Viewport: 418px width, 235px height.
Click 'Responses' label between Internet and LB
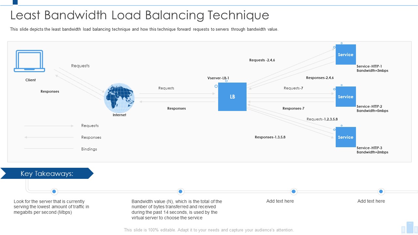[x=176, y=108]
